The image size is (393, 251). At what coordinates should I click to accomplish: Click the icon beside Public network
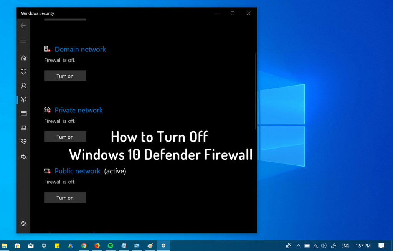47,171
